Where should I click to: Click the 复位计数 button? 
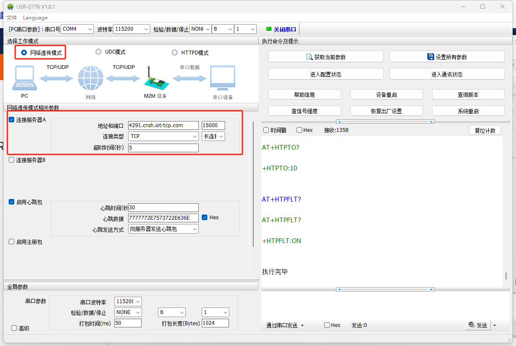(485, 130)
